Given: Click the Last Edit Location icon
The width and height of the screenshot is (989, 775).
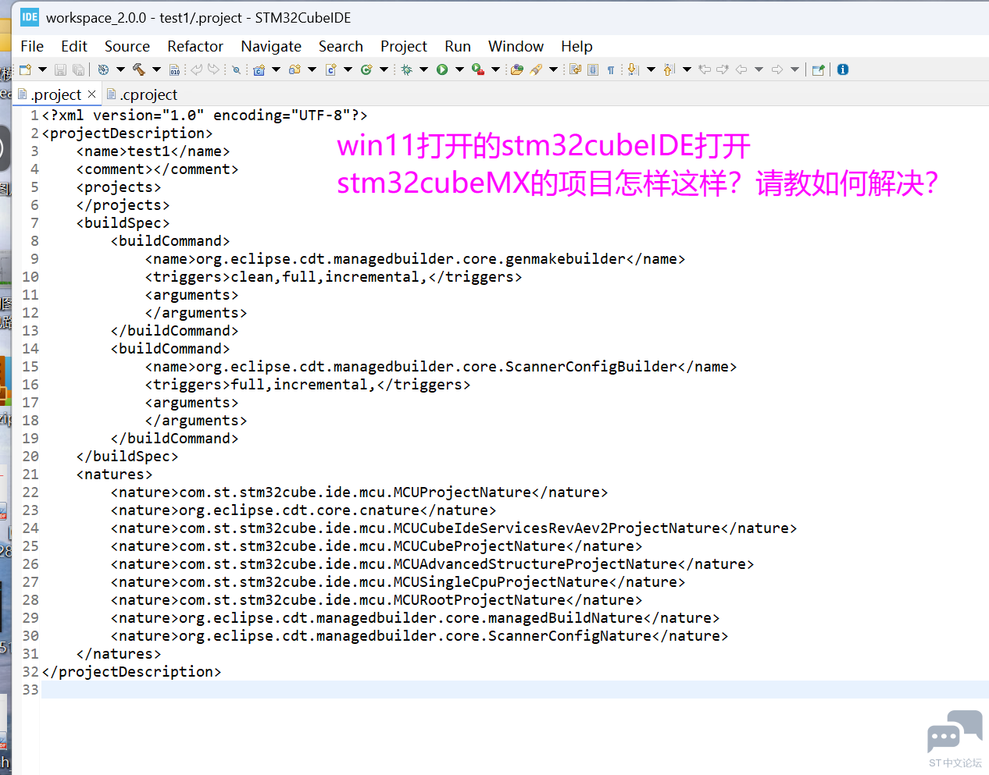Looking at the screenshot, I should click(x=705, y=69).
